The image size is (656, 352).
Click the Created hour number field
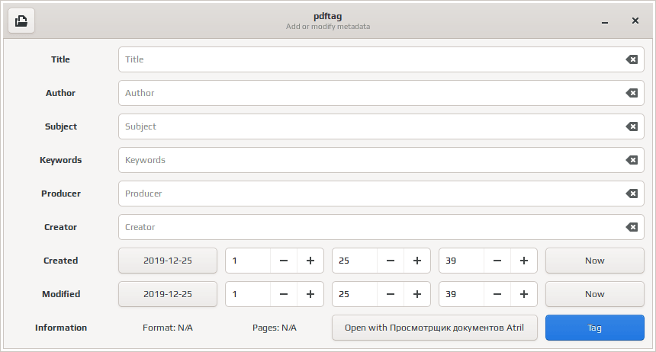point(248,261)
